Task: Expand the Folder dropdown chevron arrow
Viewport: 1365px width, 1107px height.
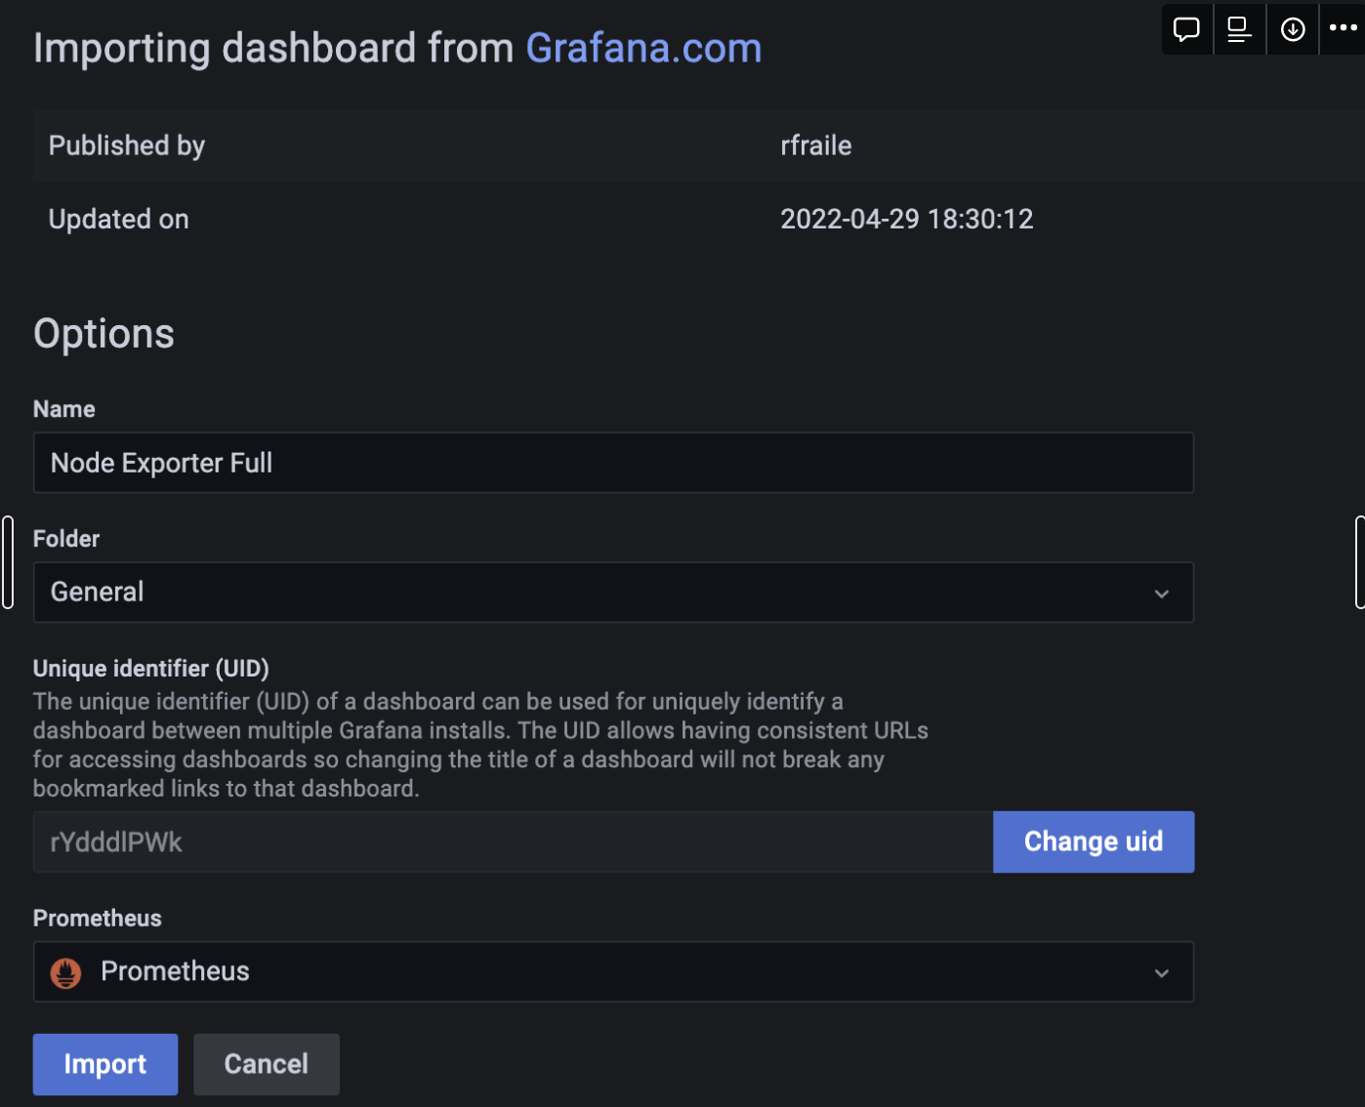Action: (1162, 594)
